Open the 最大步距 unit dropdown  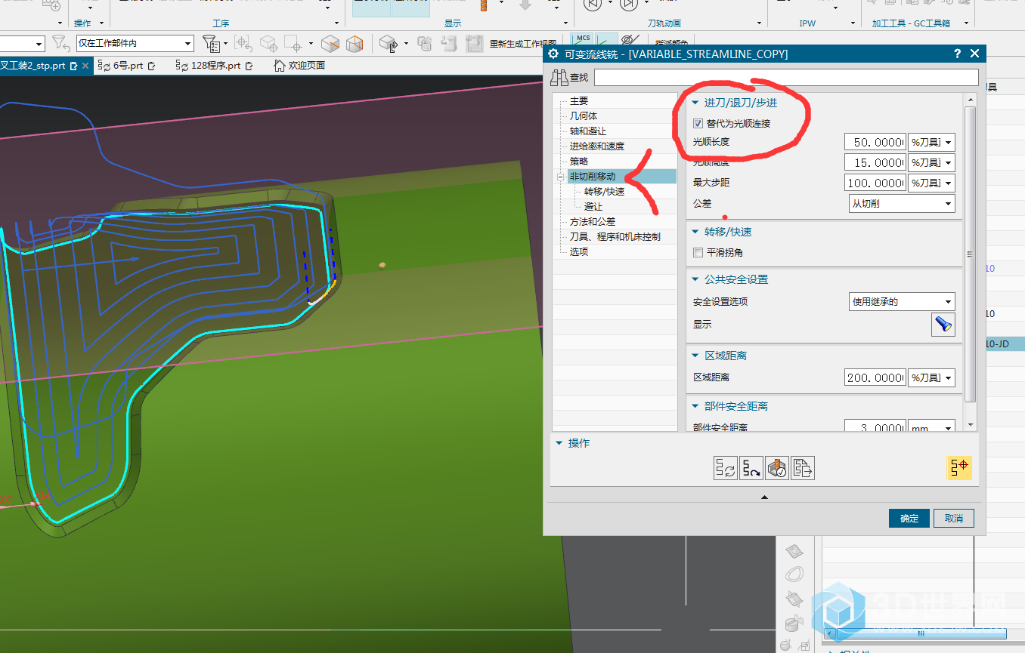pyautogui.click(x=931, y=183)
